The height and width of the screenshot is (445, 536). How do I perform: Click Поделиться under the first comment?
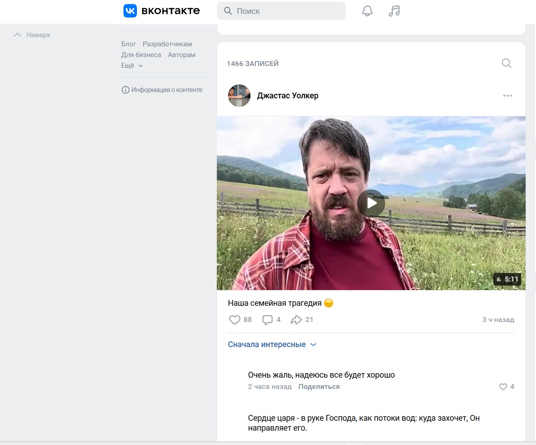pos(319,387)
